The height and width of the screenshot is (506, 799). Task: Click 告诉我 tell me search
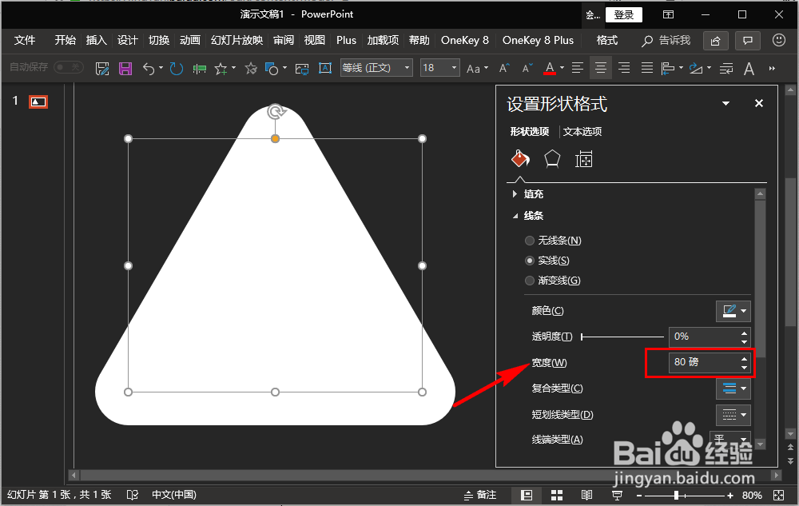coord(666,40)
